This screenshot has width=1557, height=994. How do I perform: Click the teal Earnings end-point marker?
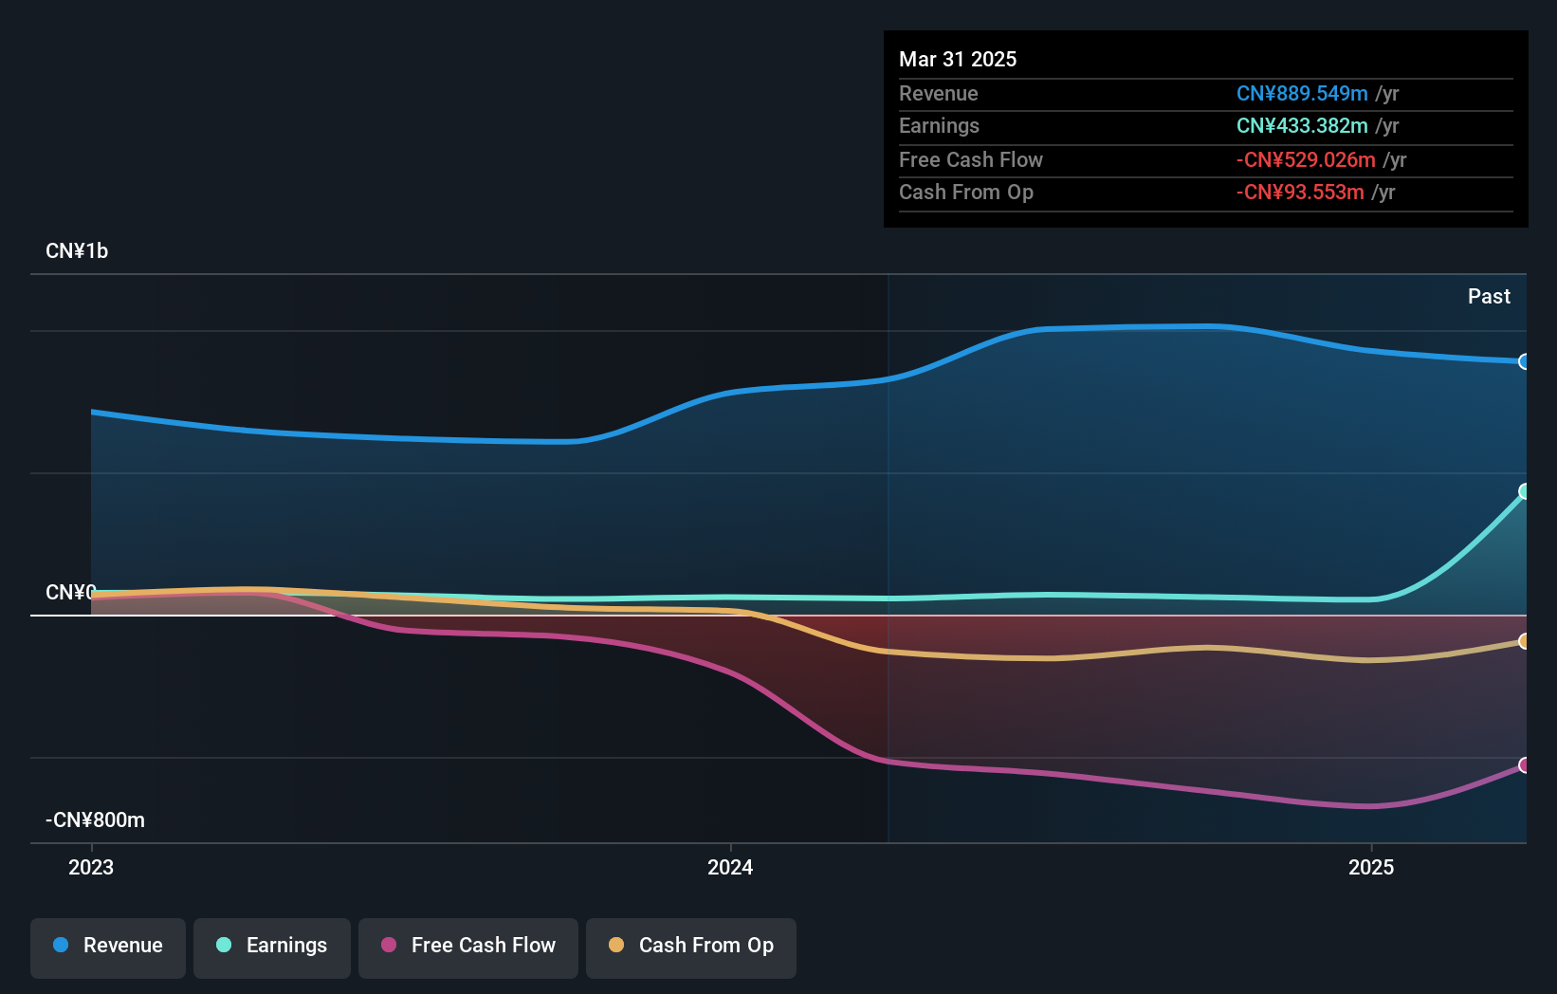click(1524, 491)
